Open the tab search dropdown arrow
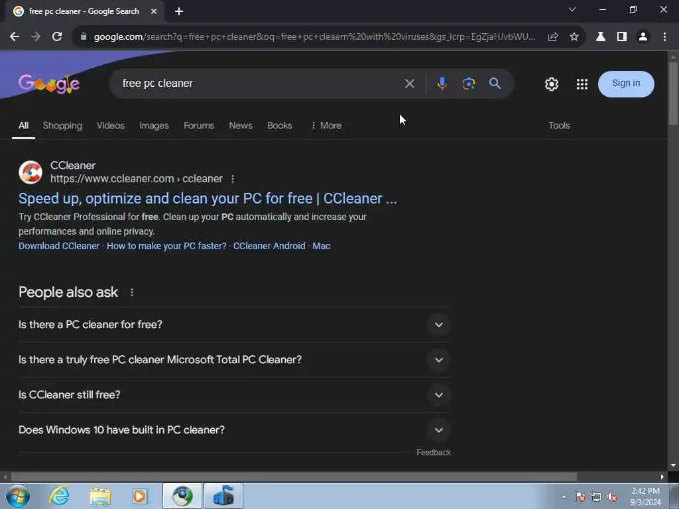The width and height of the screenshot is (679, 509). pyautogui.click(x=572, y=9)
